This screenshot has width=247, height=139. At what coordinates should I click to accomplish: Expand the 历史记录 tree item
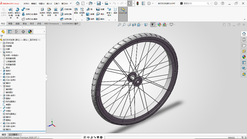point(1,43)
